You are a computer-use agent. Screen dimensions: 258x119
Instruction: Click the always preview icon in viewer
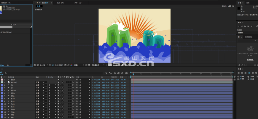click(35, 65)
